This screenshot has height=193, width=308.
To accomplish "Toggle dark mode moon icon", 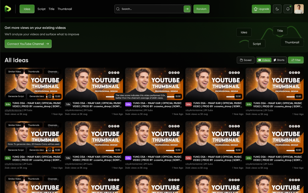I will pyautogui.click(x=277, y=9).
